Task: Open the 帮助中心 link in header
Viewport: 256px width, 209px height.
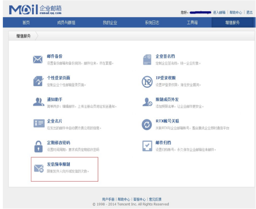Action: coord(236,12)
